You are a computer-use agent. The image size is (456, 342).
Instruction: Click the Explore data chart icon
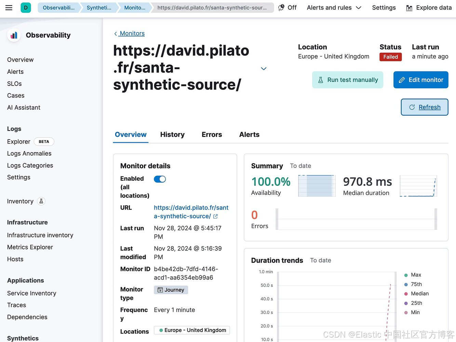coord(409,8)
